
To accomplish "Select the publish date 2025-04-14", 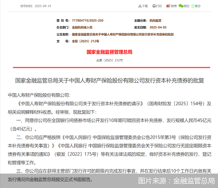I will 43,6.
